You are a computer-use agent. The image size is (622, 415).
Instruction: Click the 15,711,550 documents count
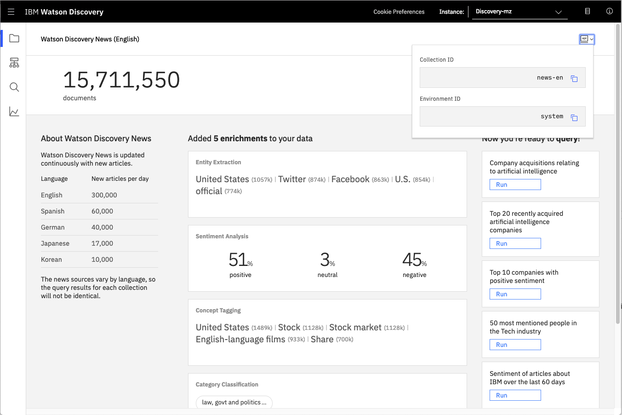(x=121, y=80)
